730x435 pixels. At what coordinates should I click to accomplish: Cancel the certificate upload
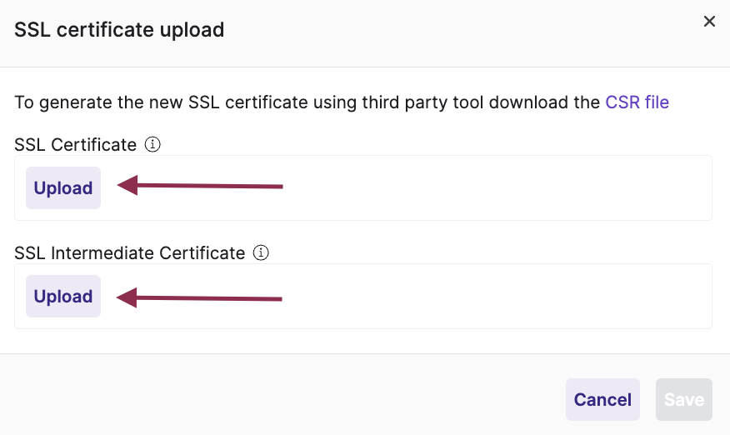[602, 400]
